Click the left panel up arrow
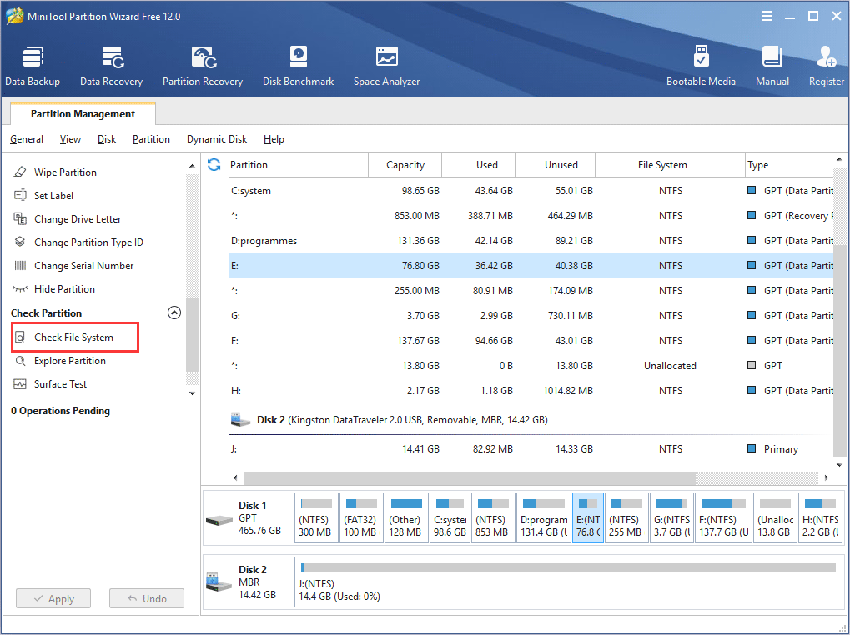Screen dimensions: 850x635 coord(192,166)
